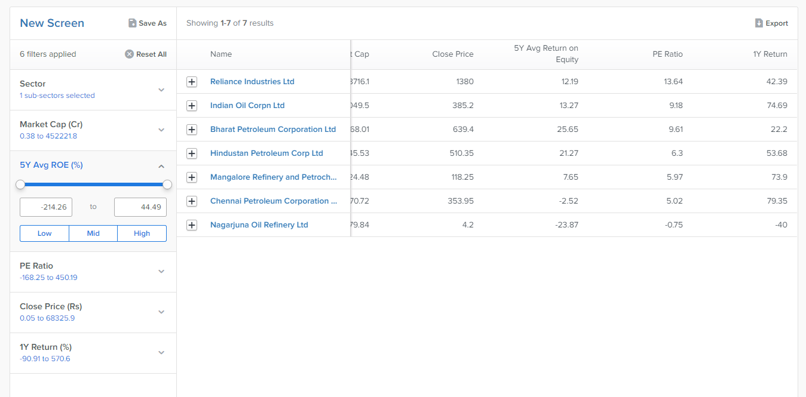Click the blue ROE slider track
The width and height of the screenshot is (806, 397).
(x=94, y=184)
